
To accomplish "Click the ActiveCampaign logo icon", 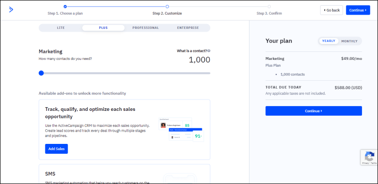I will [x=11, y=9].
